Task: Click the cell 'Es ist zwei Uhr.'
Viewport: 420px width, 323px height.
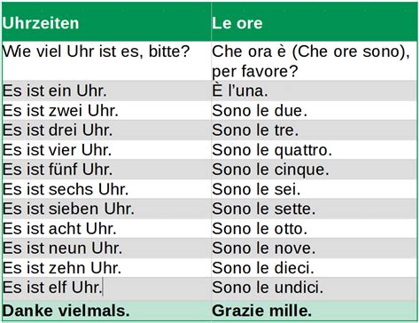Action: 106,110
